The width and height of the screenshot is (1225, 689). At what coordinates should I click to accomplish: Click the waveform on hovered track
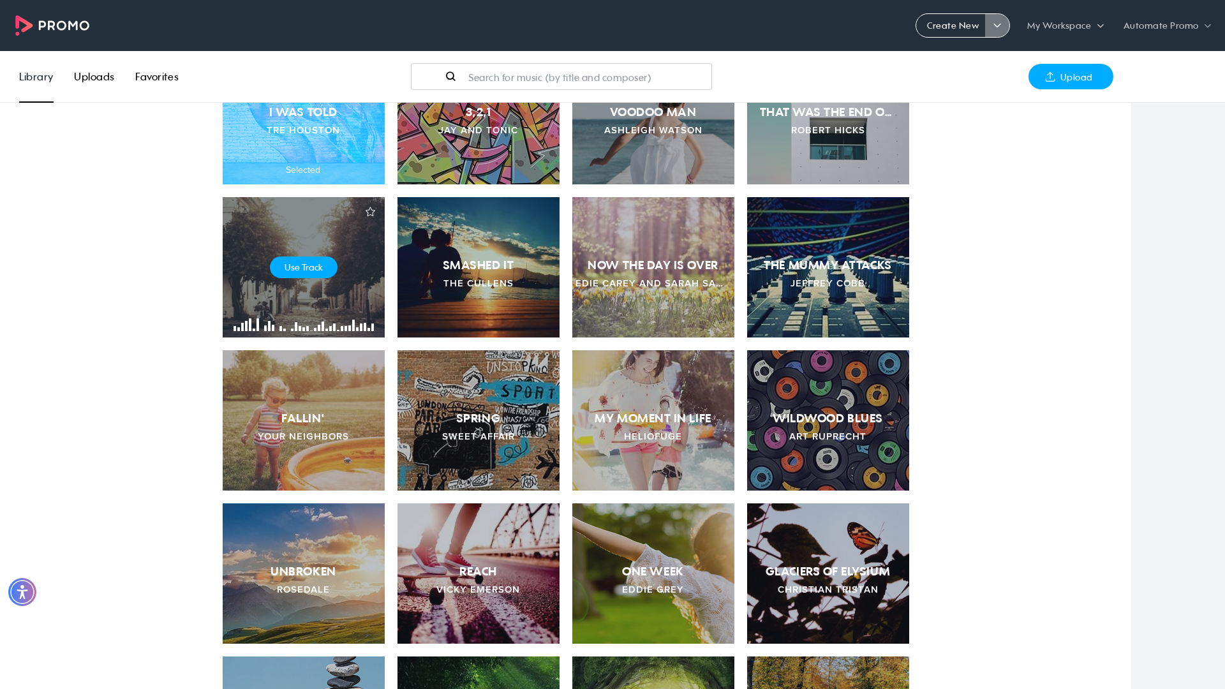tap(304, 325)
